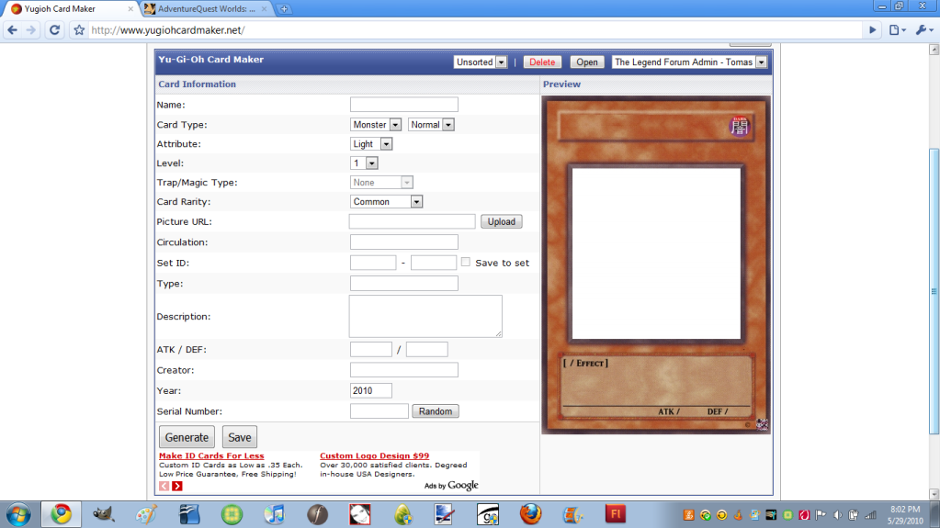Open Firefox from the taskbar
This screenshot has width=940, height=528.
pos(530,513)
